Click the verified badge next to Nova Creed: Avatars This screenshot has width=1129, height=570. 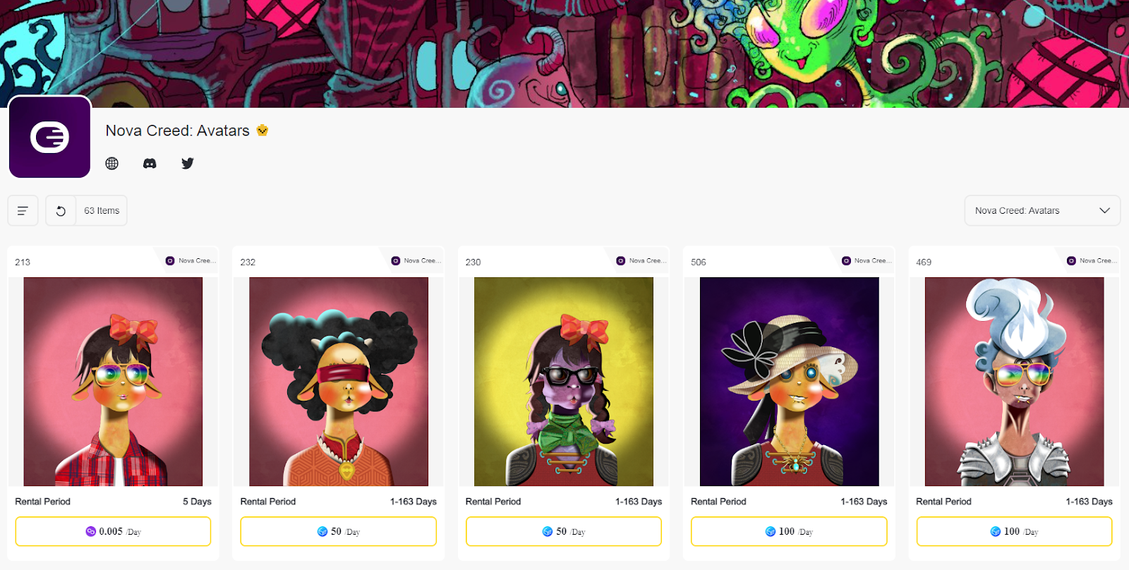click(x=262, y=131)
